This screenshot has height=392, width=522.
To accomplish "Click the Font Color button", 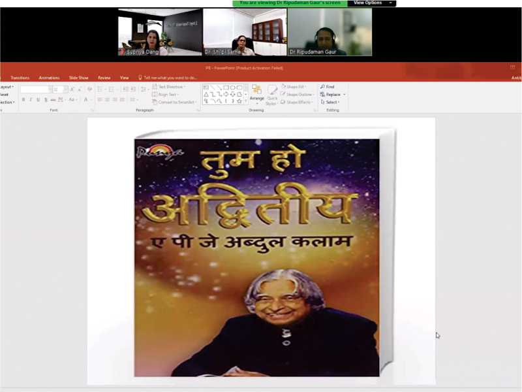I will pyautogui.click(x=86, y=100).
